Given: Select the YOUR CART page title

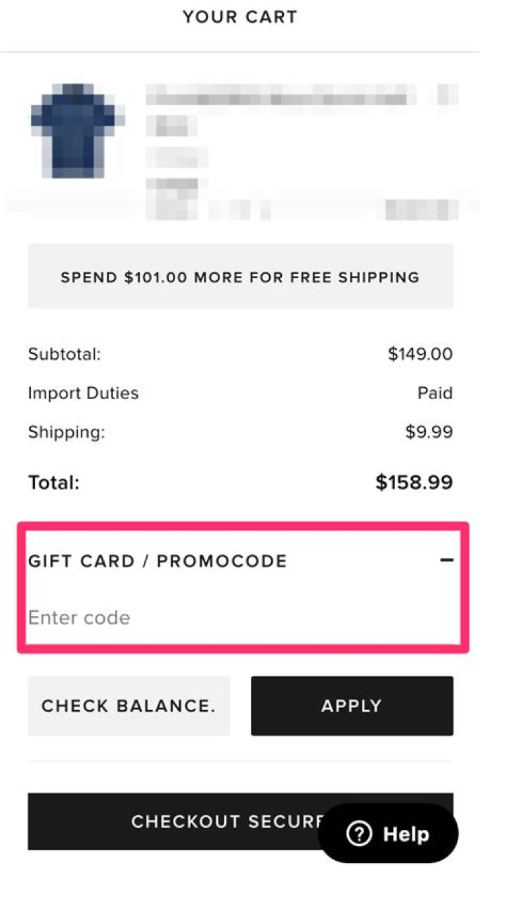Looking at the screenshot, I should [240, 16].
